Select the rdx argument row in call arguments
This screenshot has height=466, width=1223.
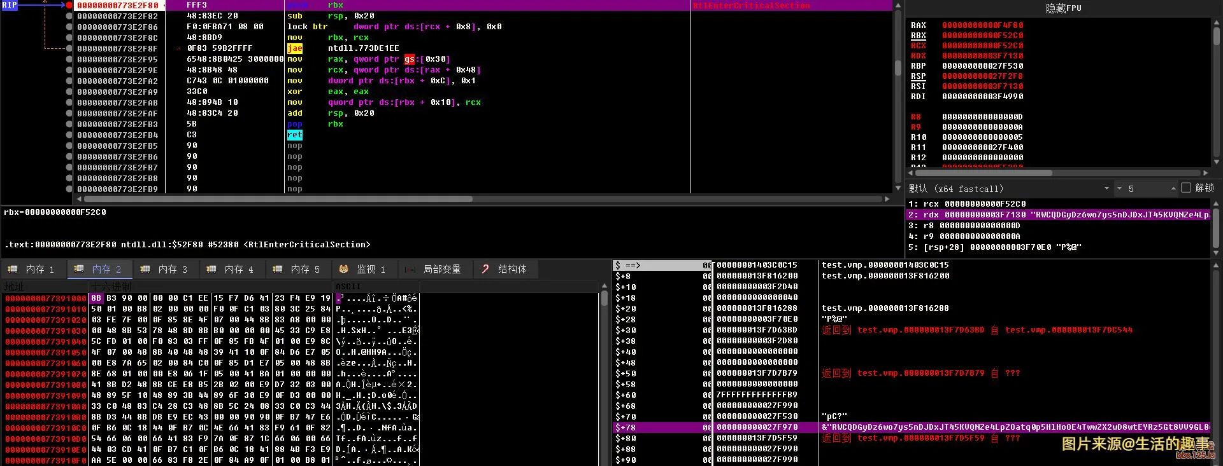[x=1057, y=215]
